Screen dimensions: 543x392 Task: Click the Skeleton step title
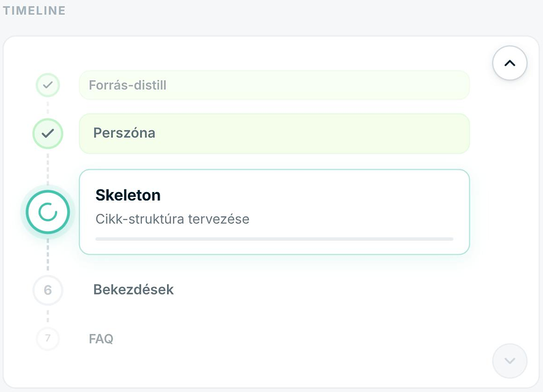[x=128, y=195]
